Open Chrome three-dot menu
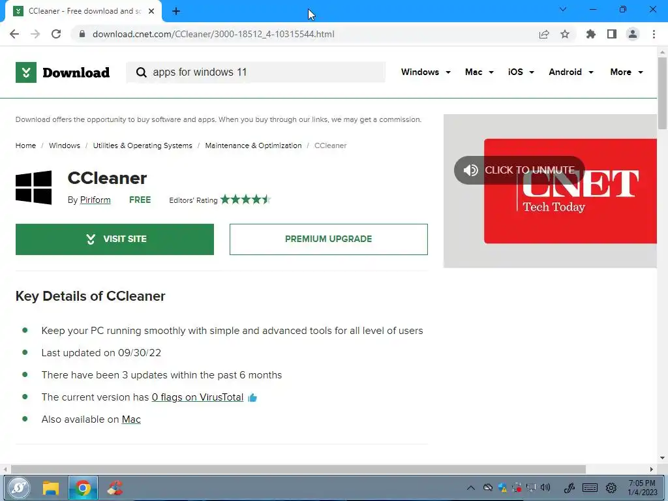This screenshot has width=668, height=501. pyautogui.click(x=654, y=34)
